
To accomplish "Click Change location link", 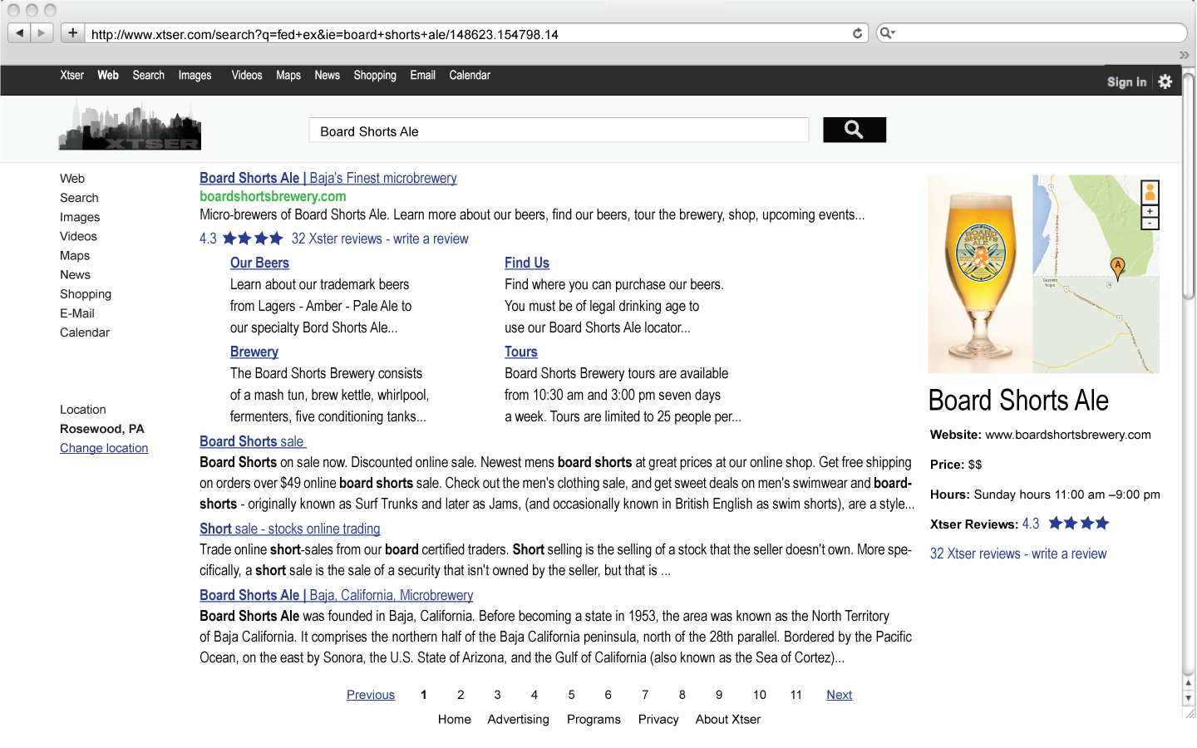I will point(104,448).
